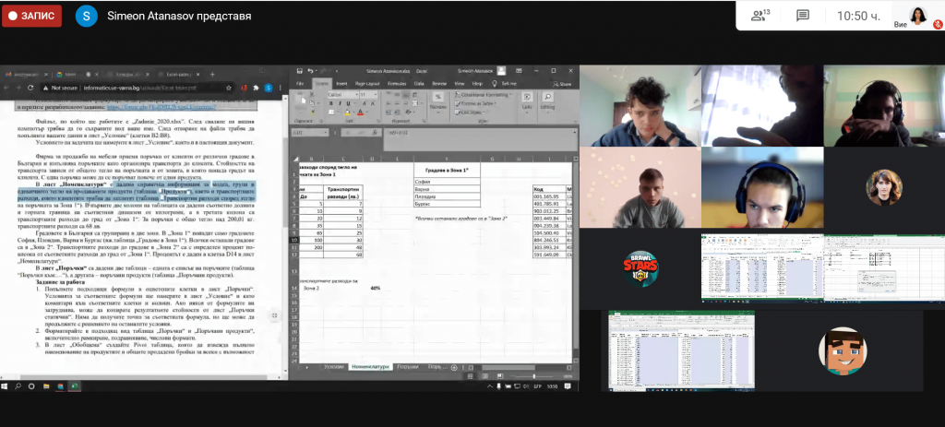945x427 pixels.
Task: Click the Format Painter brush icon
Action: tap(312, 112)
